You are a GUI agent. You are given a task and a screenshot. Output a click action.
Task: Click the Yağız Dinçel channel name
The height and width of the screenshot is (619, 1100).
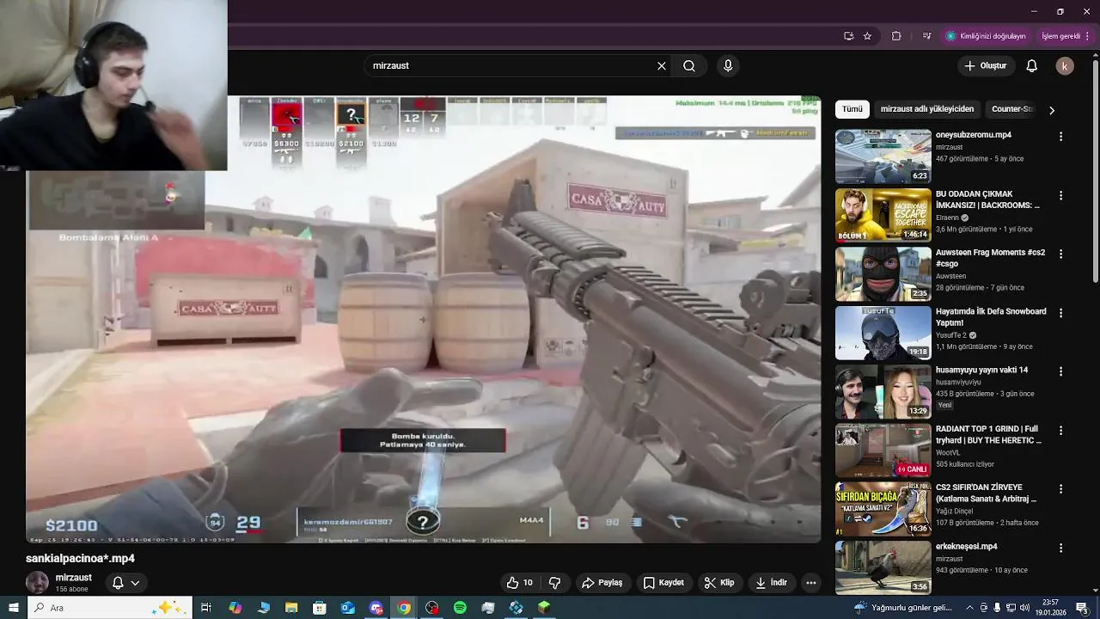pyautogui.click(x=954, y=511)
